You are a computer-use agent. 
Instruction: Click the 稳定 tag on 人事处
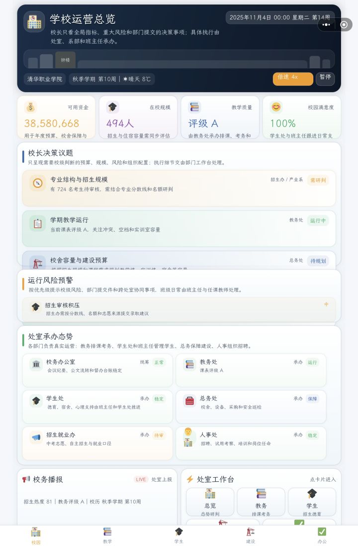click(x=312, y=435)
